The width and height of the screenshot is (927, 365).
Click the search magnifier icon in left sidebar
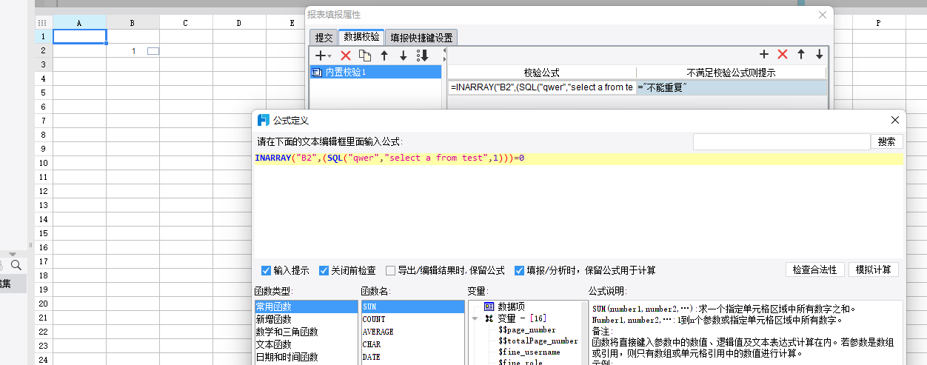[x=16, y=265]
